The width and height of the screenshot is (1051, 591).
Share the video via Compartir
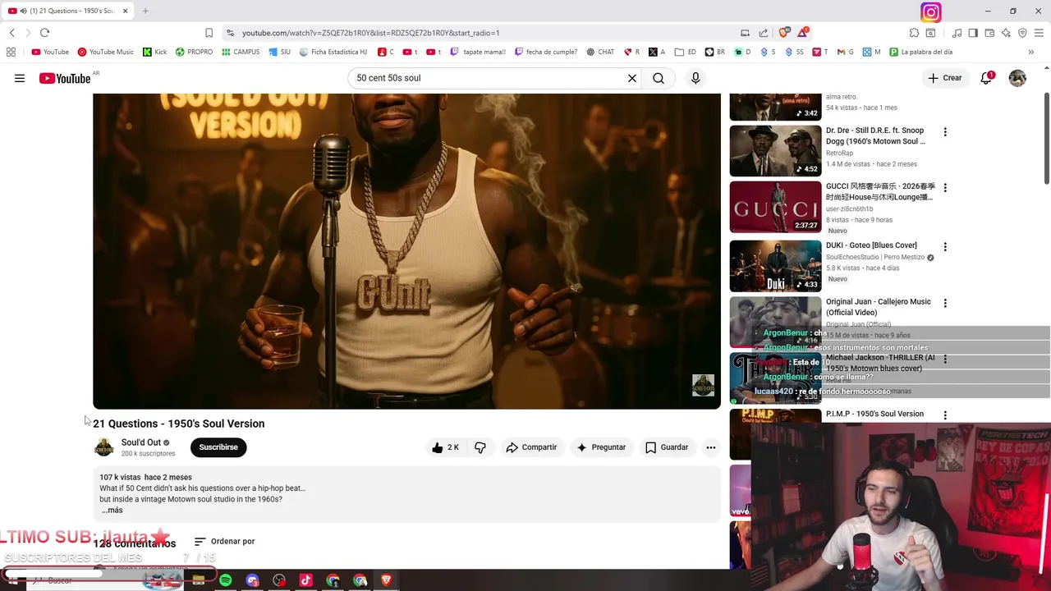click(531, 447)
